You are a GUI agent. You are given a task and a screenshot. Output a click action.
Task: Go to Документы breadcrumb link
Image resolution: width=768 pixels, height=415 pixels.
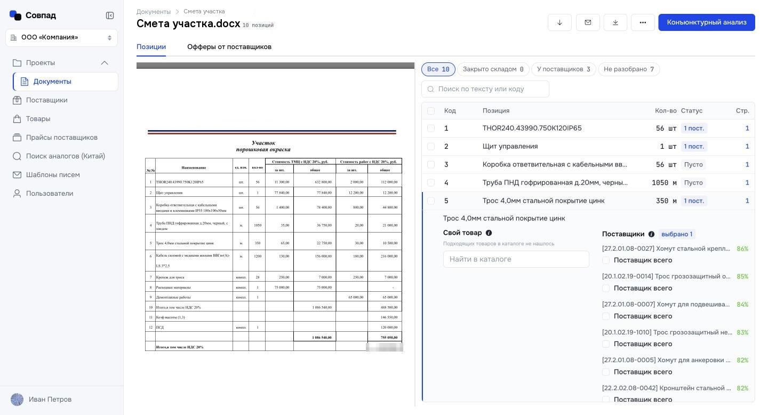pyautogui.click(x=154, y=12)
